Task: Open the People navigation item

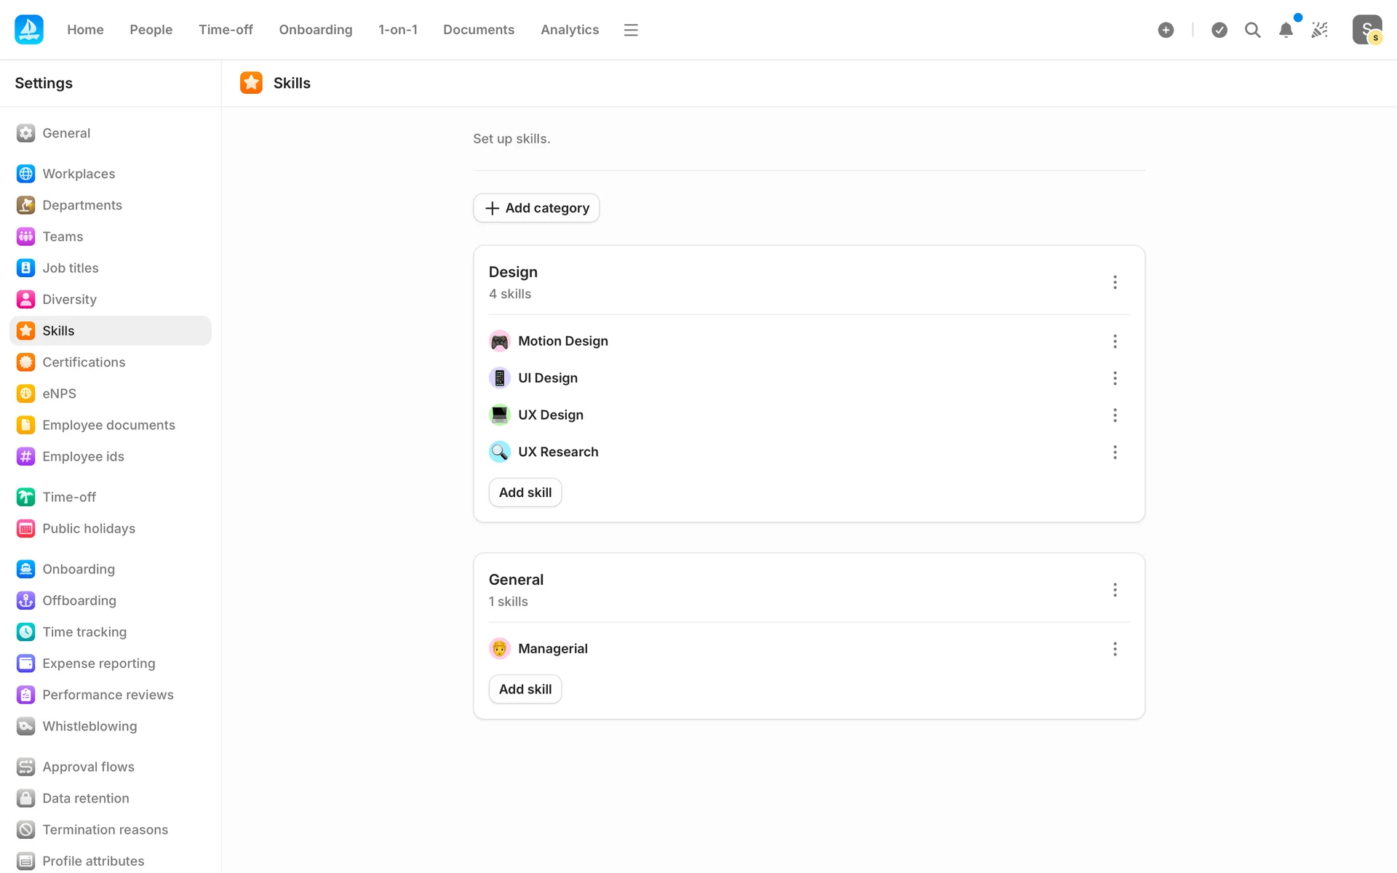Action: [x=151, y=30]
